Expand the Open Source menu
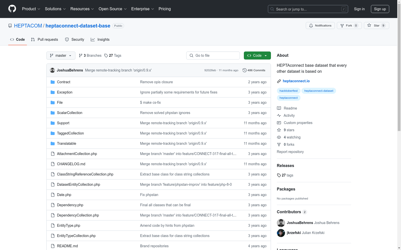 pos(113,9)
